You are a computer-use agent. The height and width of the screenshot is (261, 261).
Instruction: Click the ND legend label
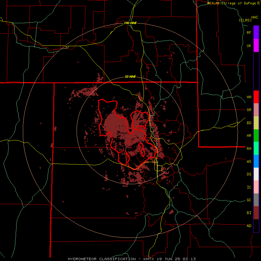pyautogui.click(x=249, y=226)
